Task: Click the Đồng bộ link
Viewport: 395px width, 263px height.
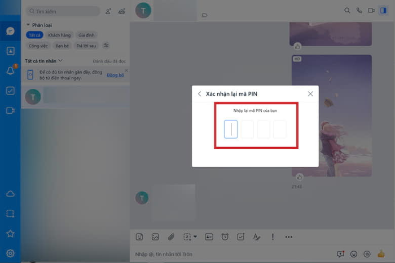Action: point(115,75)
